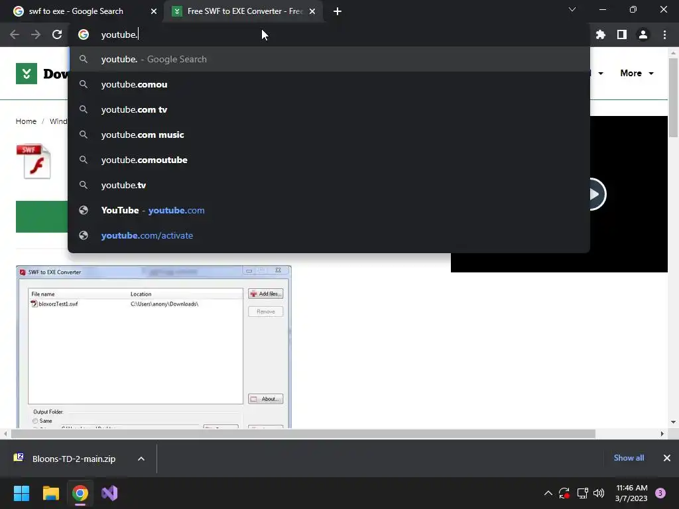Click the SWF Flash file icon
Image resolution: width=679 pixels, height=509 pixels.
(34, 162)
